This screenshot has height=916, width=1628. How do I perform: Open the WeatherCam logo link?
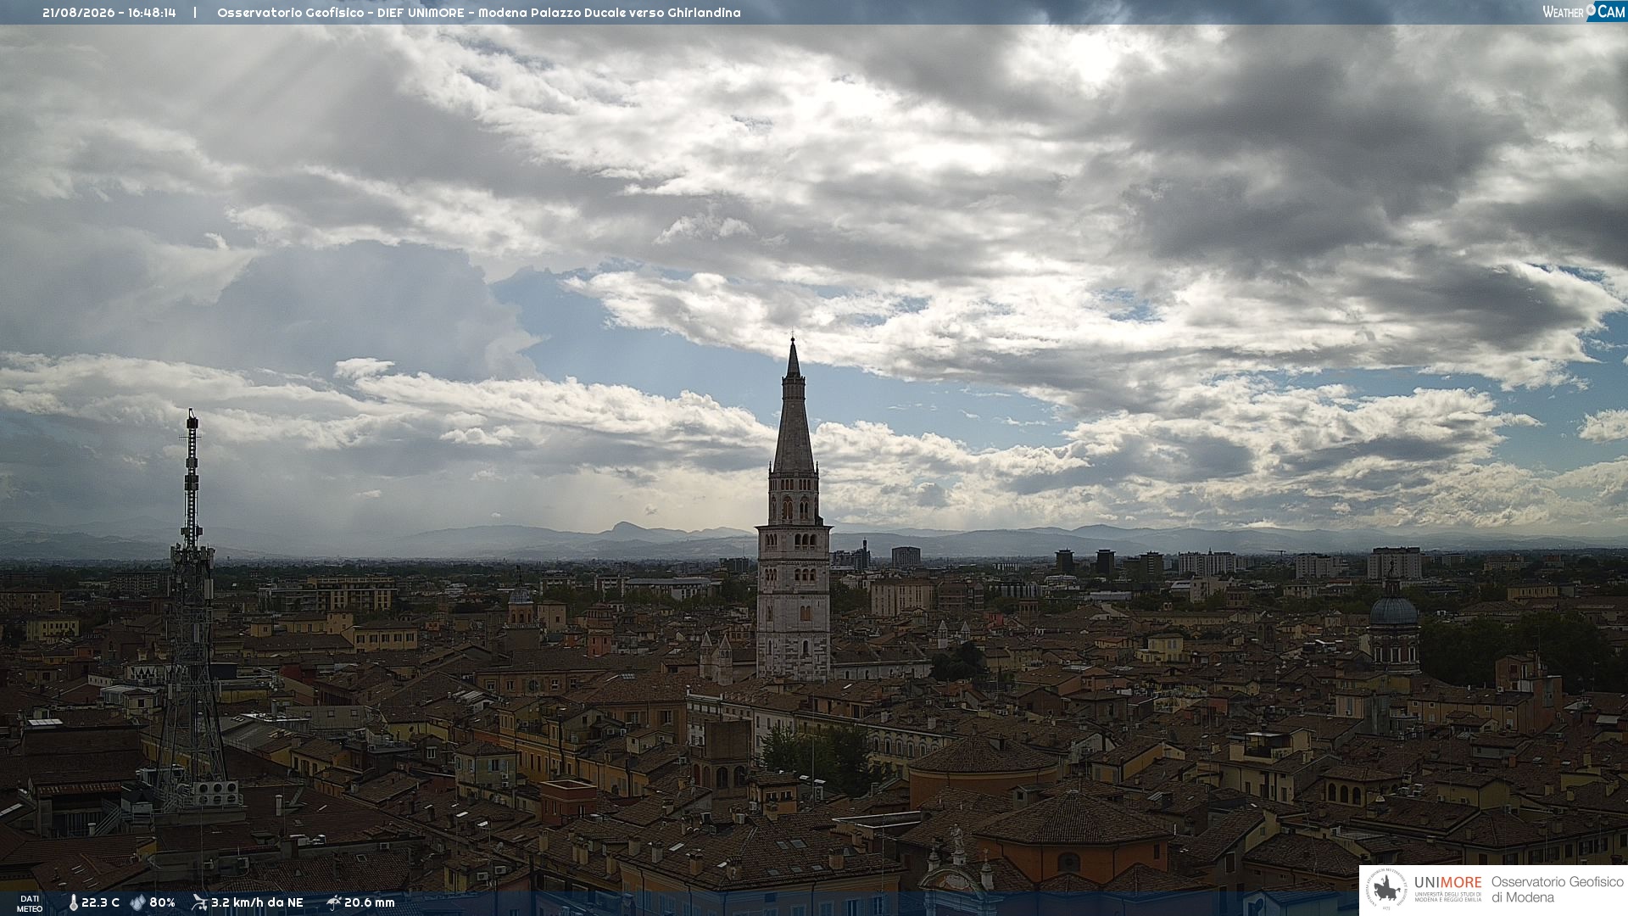[1584, 11]
